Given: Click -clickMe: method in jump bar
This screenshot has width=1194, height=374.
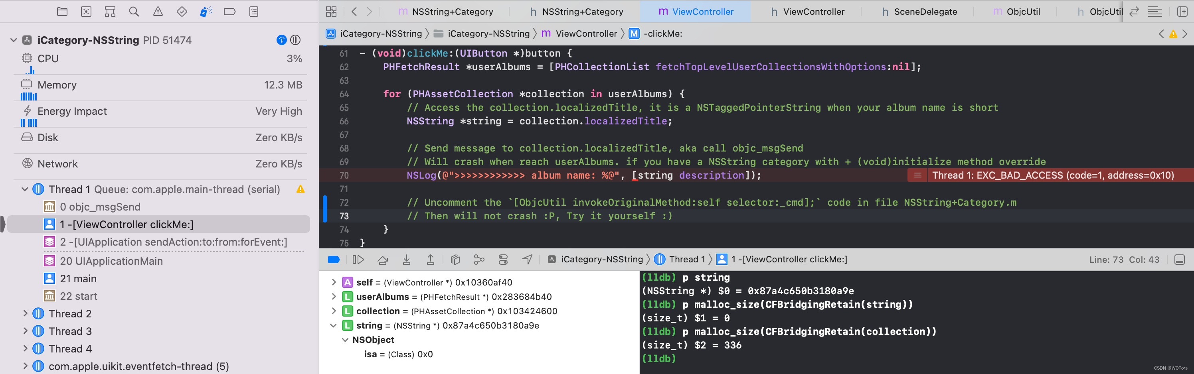Looking at the screenshot, I should (x=655, y=34).
